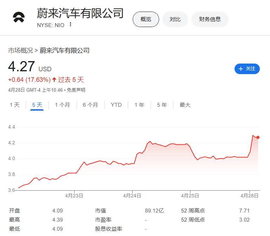Click the +0.64 (17.63%) change text

click(x=29, y=80)
